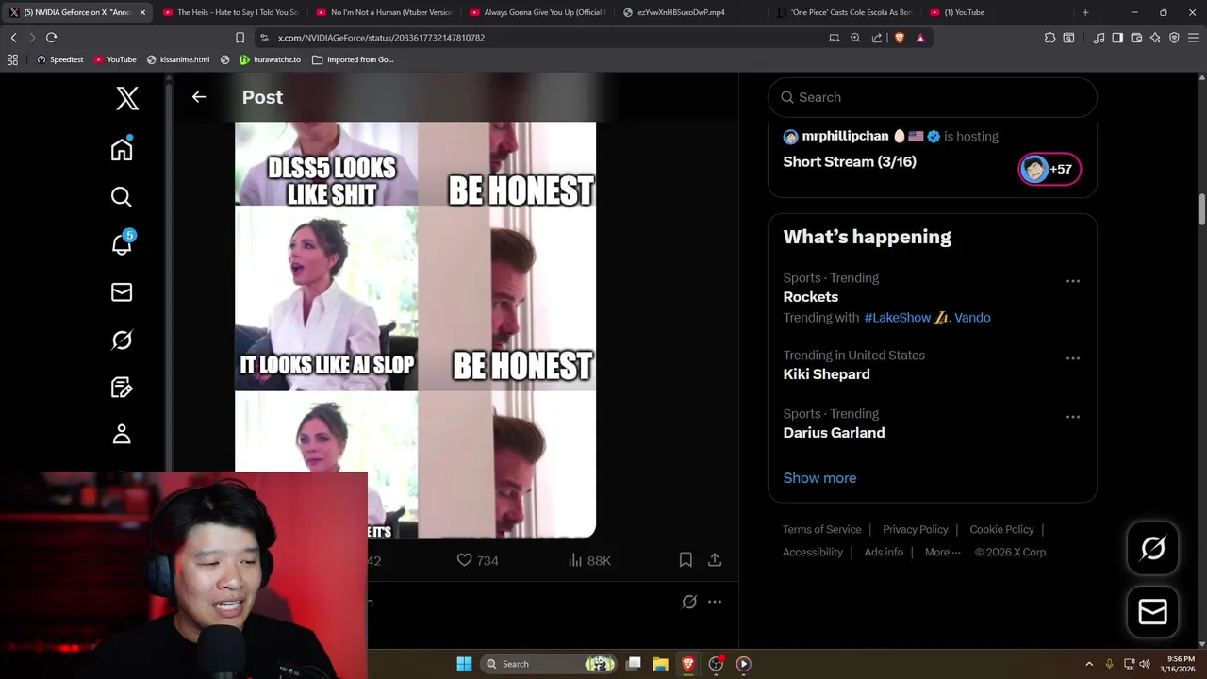
Task: Open the reply's three-dot more menu
Action: click(x=715, y=602)
